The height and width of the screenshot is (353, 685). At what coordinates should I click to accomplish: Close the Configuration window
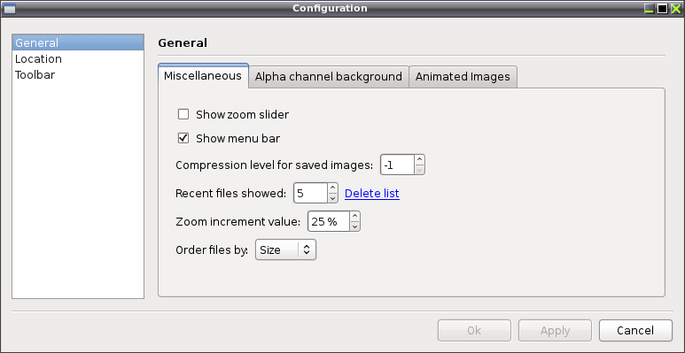tap(676, 9)
